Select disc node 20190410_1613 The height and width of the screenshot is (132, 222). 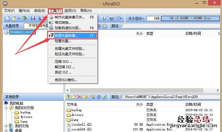coord(22,32)
